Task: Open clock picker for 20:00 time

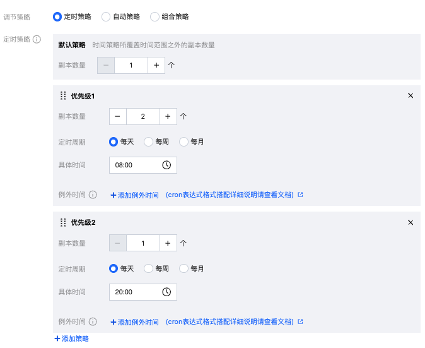Action: (166, 292)
